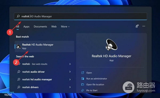The width and height of the screenshot is (160, 98).
Task: Open the search account/organization icon
Action: point(137,26)
